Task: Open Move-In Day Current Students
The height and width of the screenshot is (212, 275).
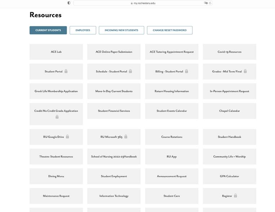Action: [x=114, y=91]
